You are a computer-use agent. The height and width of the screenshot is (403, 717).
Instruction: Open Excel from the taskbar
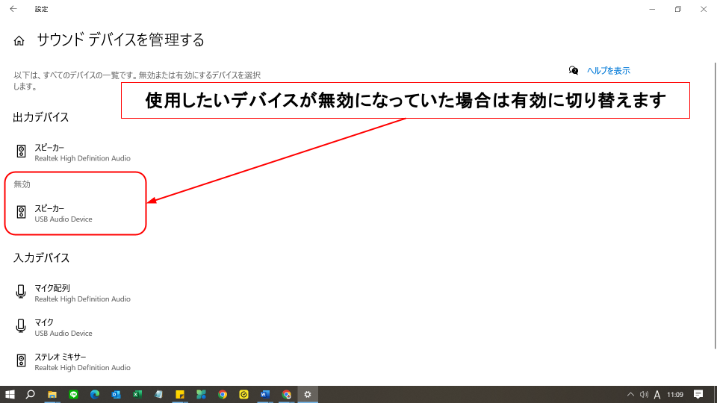137,394
